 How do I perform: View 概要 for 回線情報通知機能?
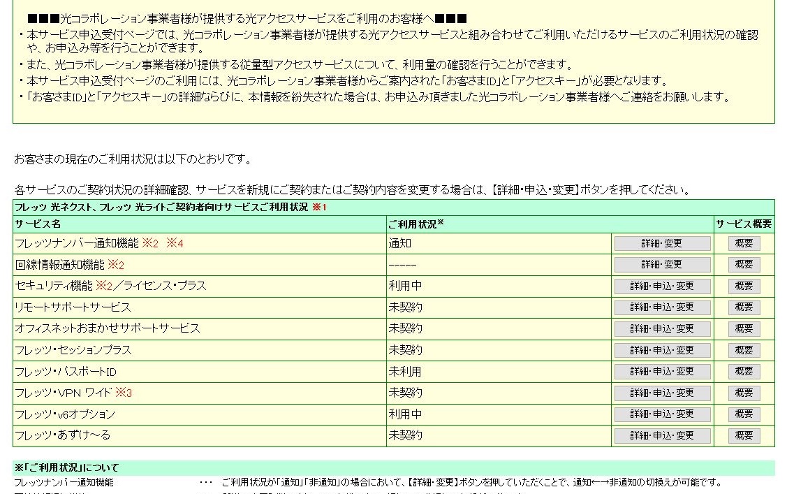744,265
